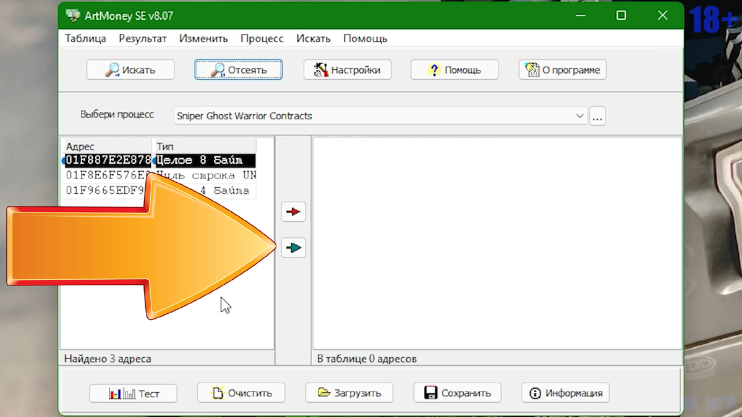Screen dimensions: 742x417
Task: Click the Найдено 3 адреса status text
Action: tap(108, 358)
